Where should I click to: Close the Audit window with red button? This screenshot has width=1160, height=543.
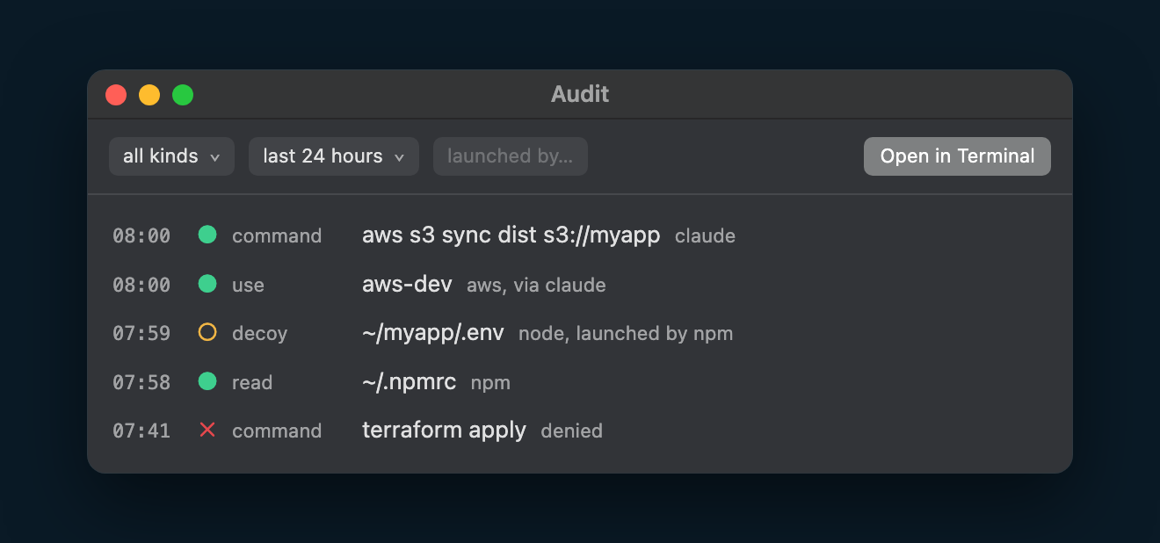[116, 95]
